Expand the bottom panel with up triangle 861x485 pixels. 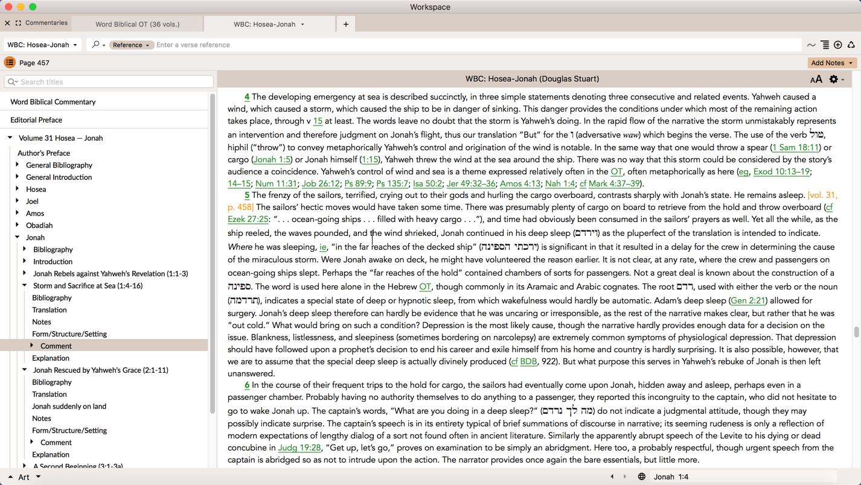tap(10, 477)
